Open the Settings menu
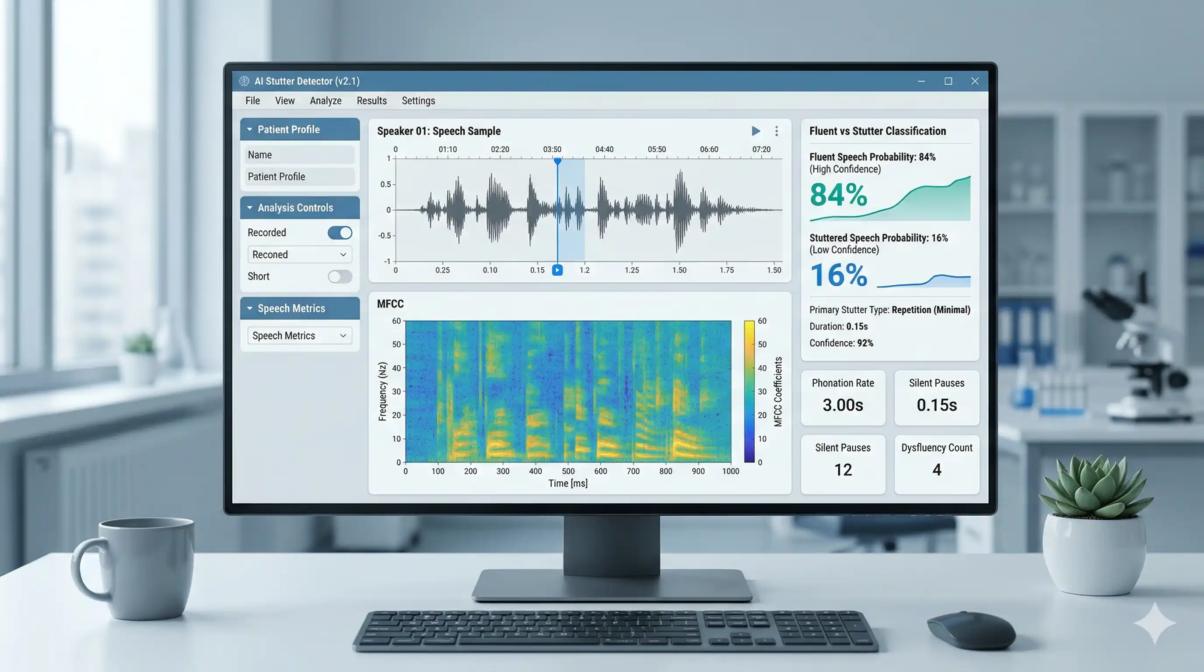The height and width of the screenshot is (672, 1204). 418,101
